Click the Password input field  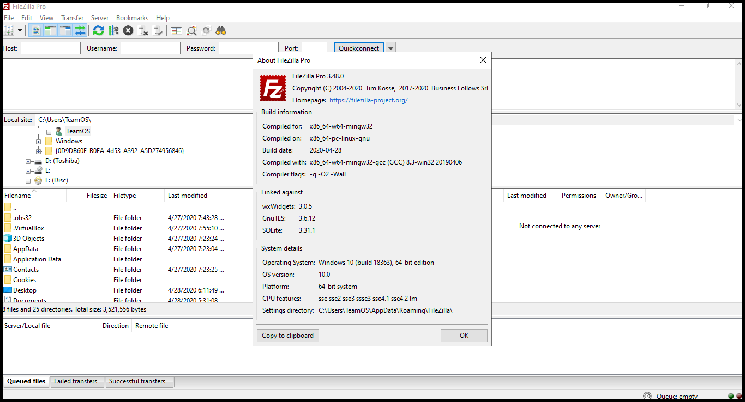(249, 48)
